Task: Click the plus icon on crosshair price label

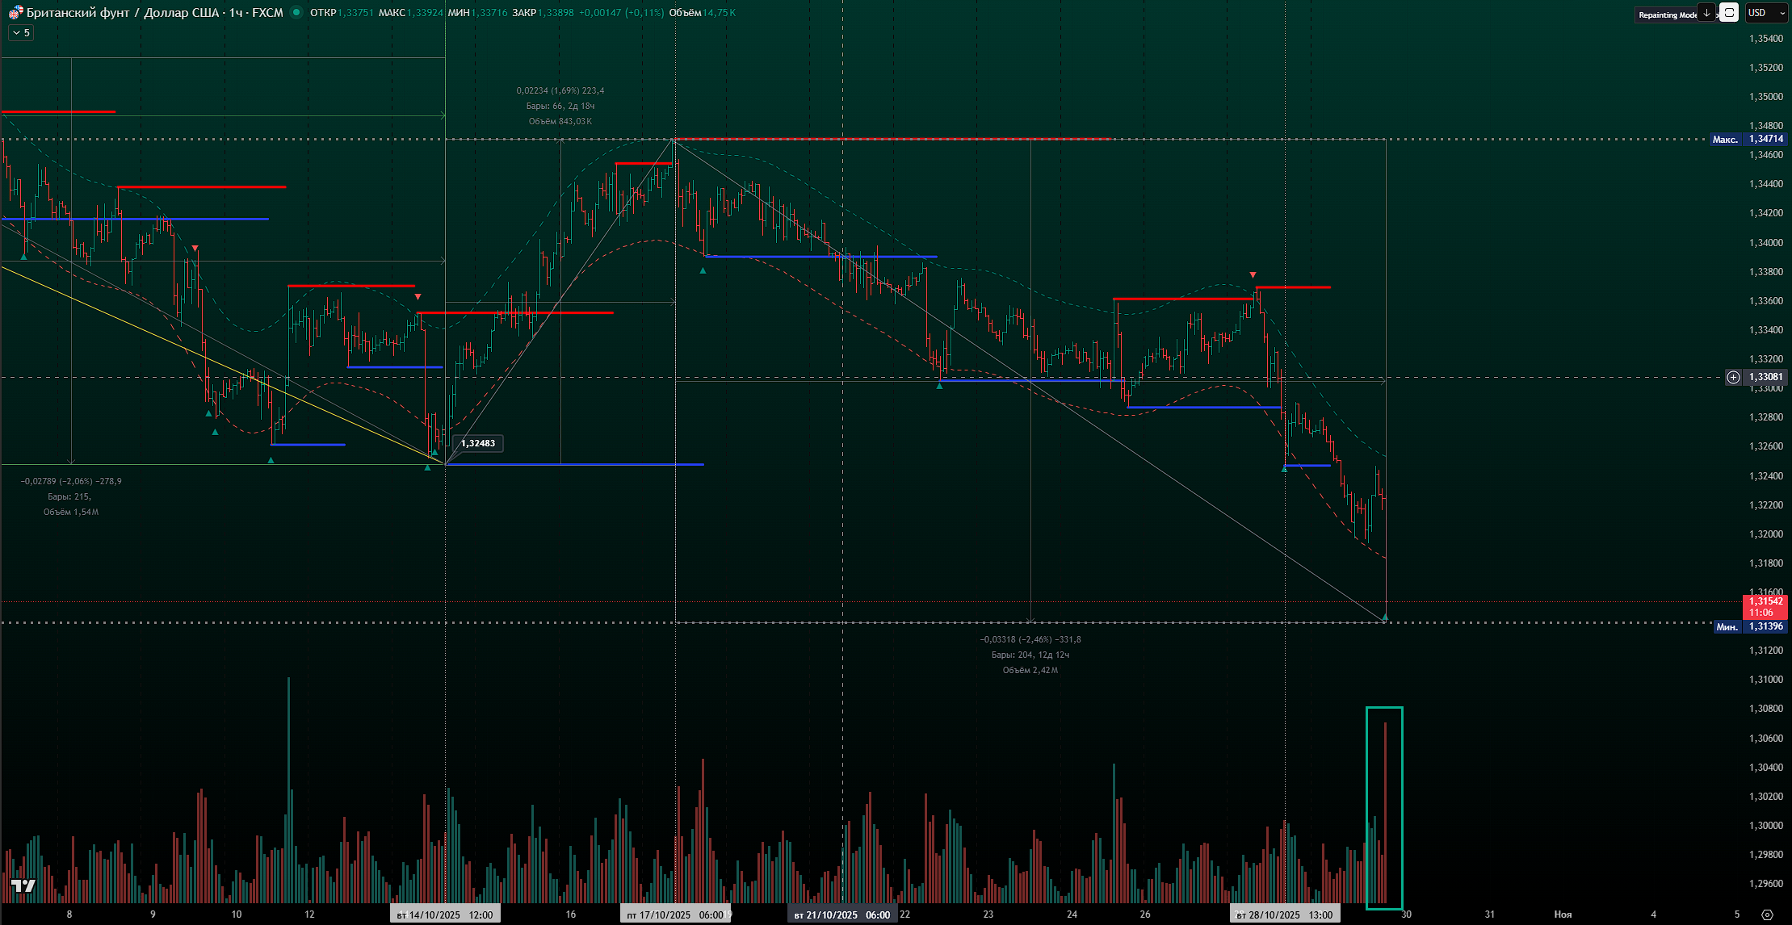Action: (x=1733, y=377)
